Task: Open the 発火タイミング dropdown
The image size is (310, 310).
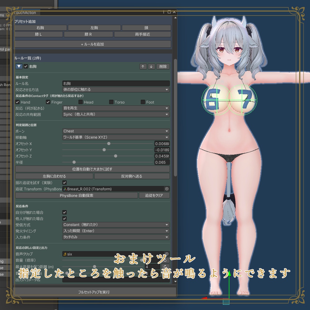Action: point(116,231)
